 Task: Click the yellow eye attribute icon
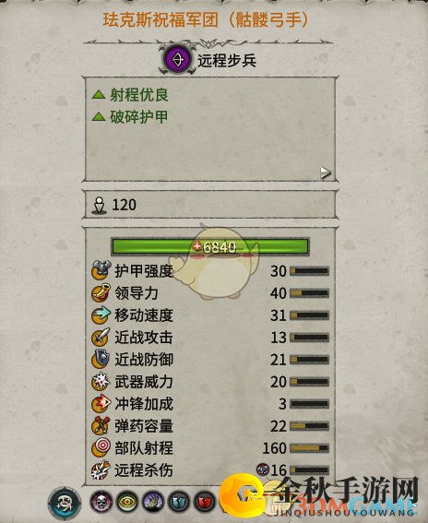pyautogui.click(x=127, y=502)
